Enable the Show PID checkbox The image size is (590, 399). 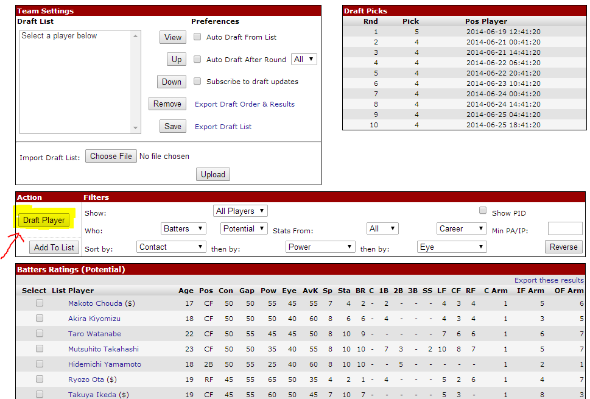pos(483,211)
